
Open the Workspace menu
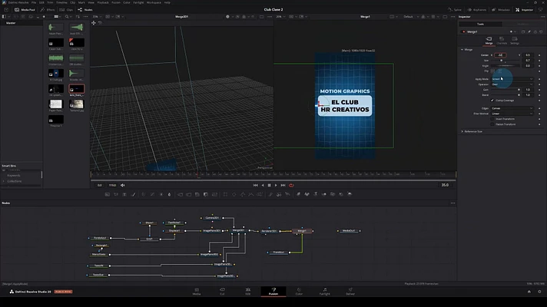[x=154, y=2]
